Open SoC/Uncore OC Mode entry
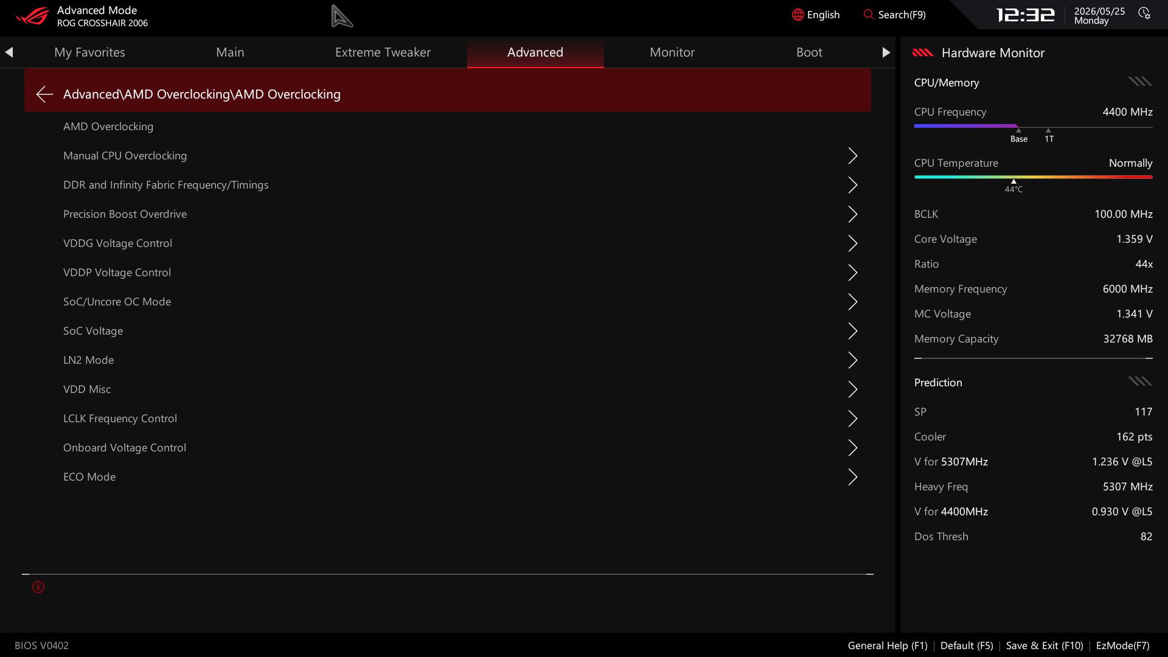Viewport: 1168px width, 657px height. point(448,302)
